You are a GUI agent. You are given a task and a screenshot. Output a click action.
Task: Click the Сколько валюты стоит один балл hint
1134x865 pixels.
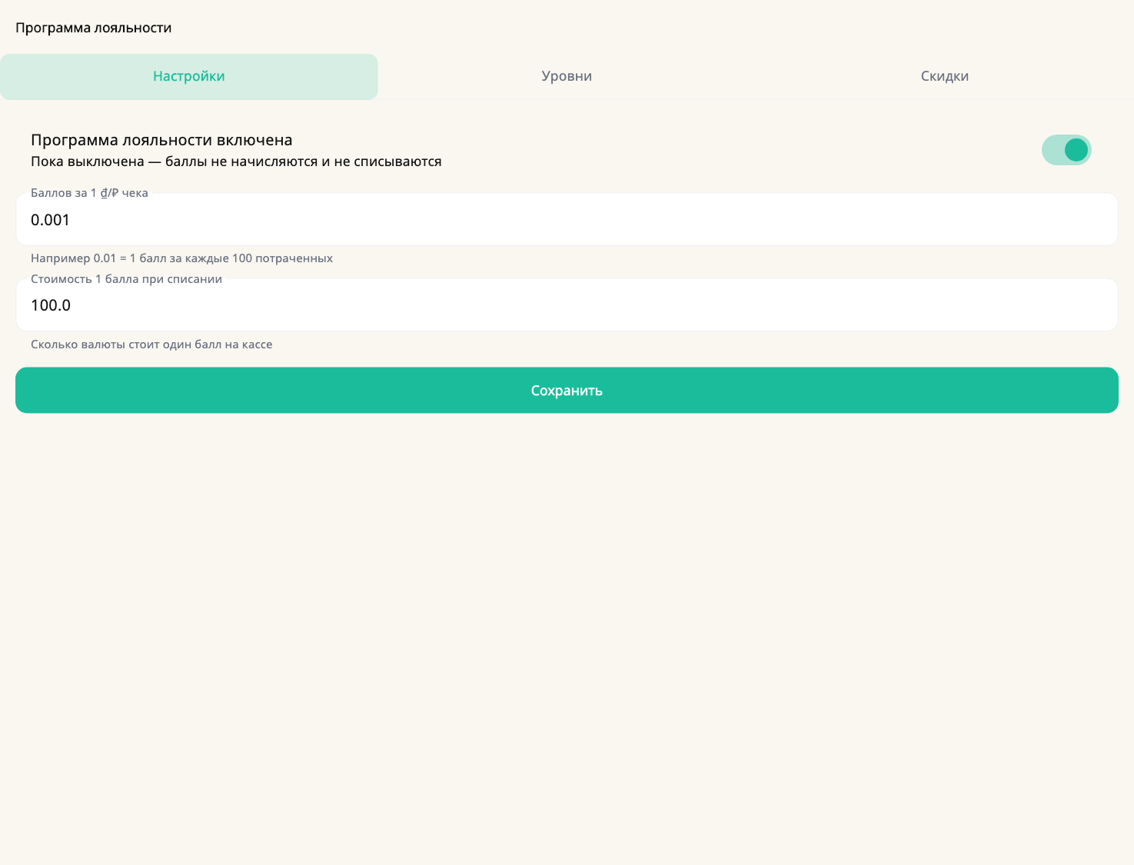coord(151,344)
